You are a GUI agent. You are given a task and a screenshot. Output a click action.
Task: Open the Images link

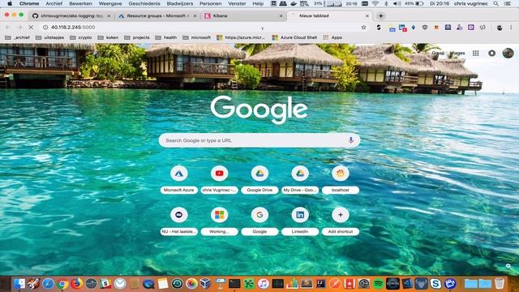(x=457, y=53)
